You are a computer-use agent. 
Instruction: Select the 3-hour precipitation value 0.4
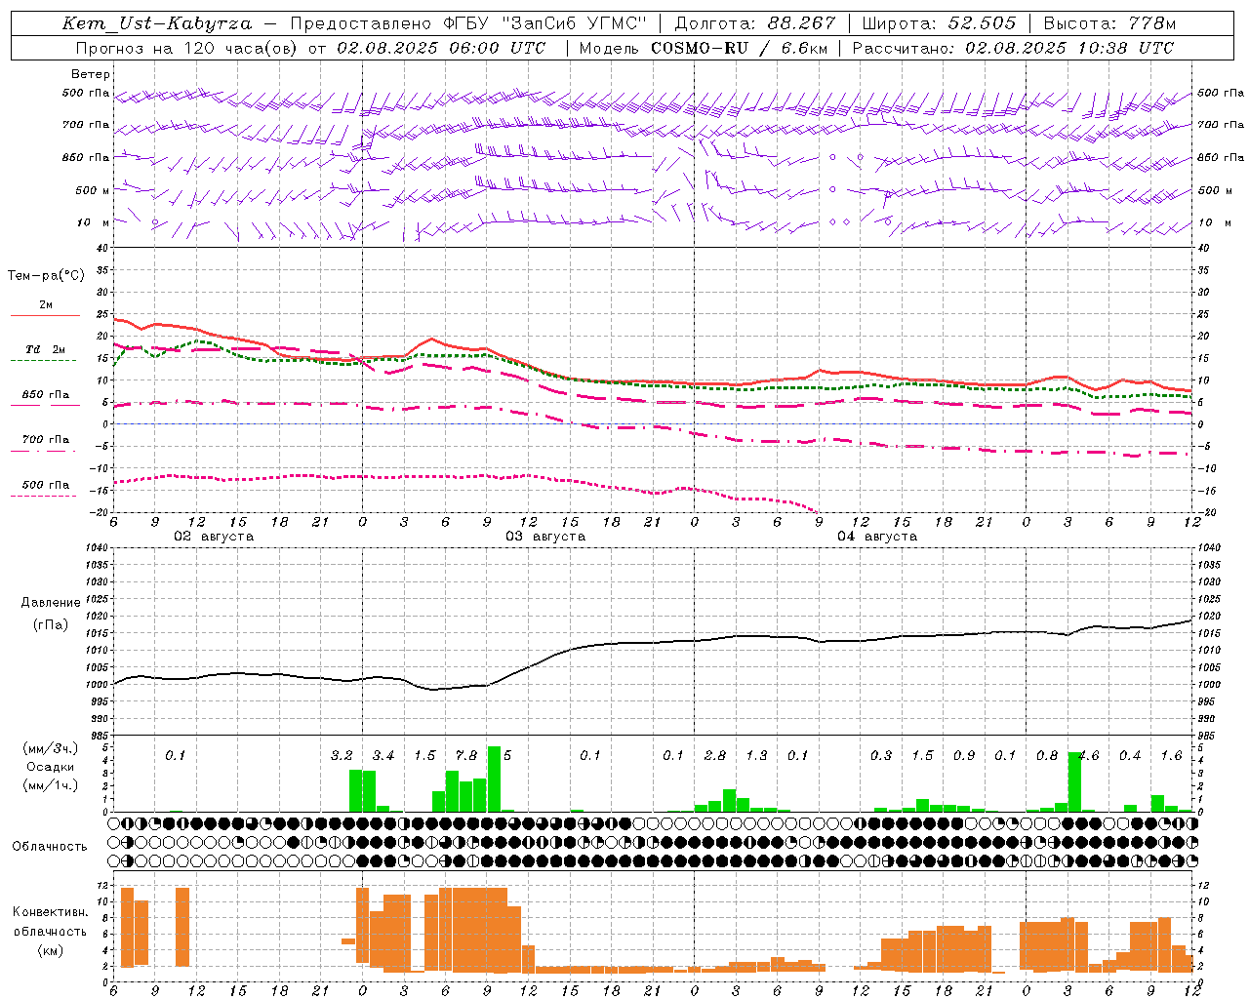pyautogui.click(x=1130, y=756)
